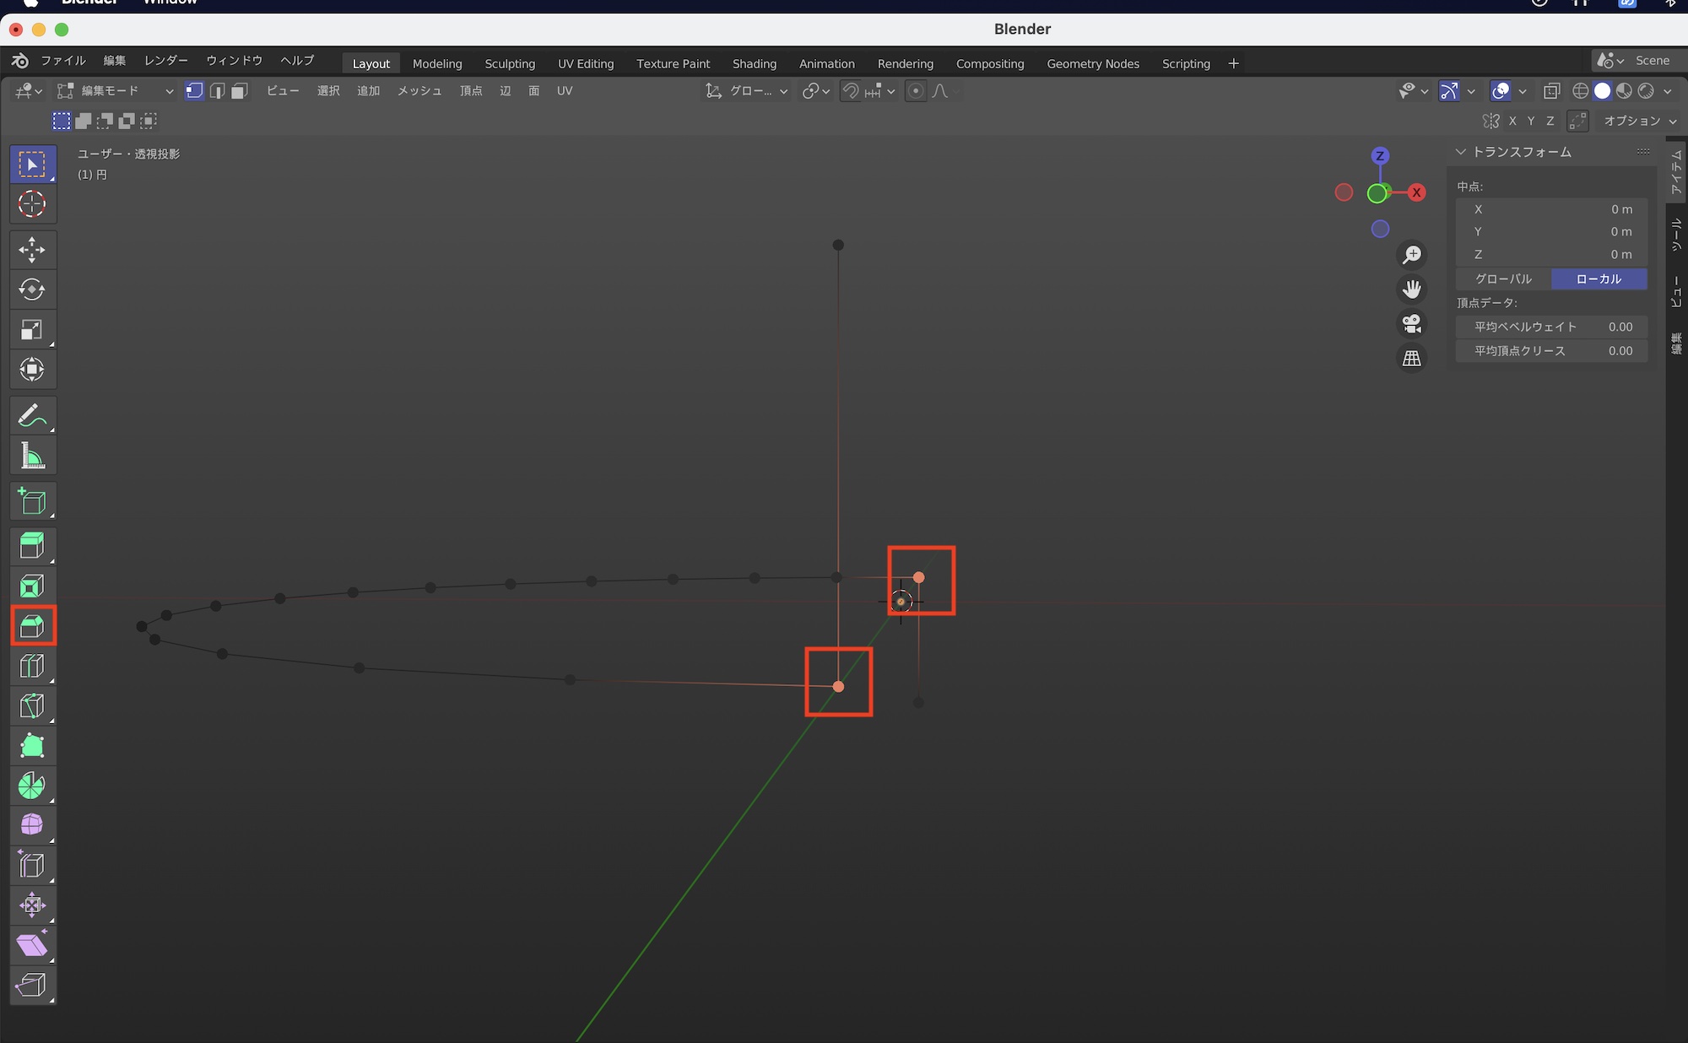This screenshot has height=1043, width=1688.
Task: Select the Measure ruler tool
Action: click(x=32, y=457)
